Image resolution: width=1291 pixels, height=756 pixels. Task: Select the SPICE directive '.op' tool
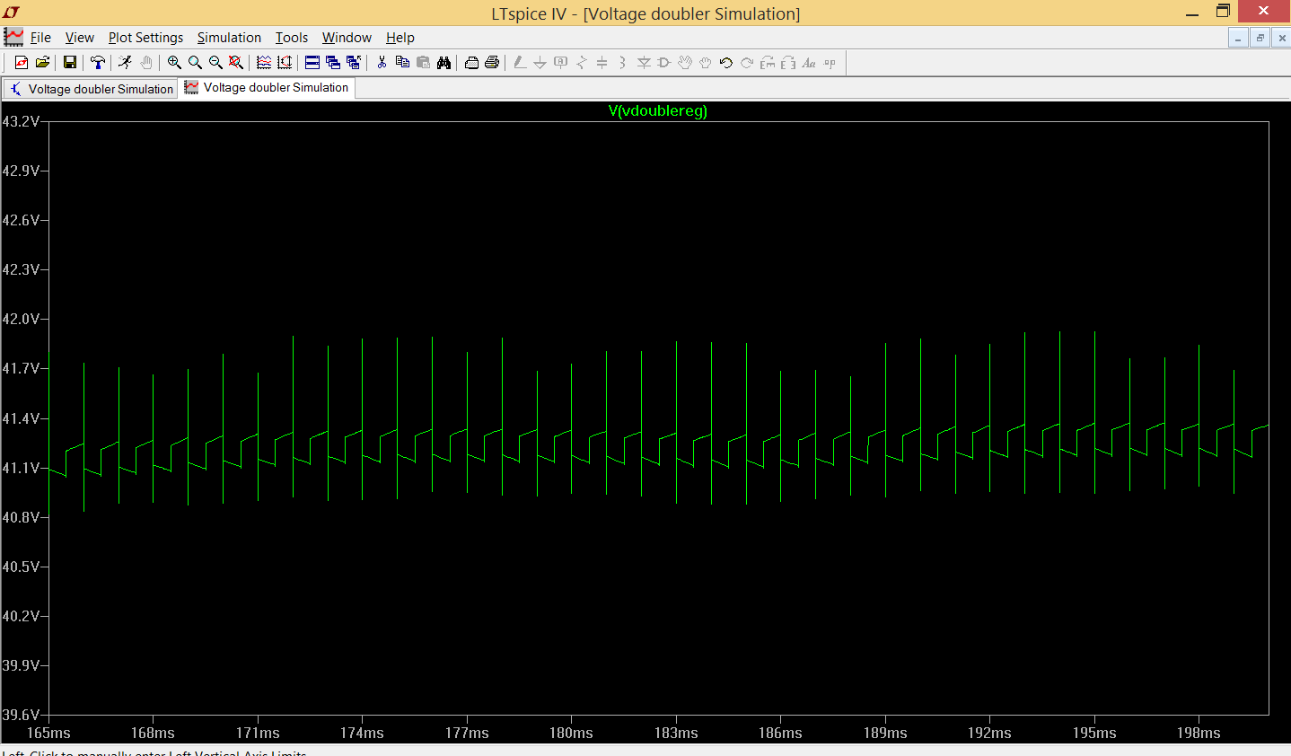[x=830, y=62]
